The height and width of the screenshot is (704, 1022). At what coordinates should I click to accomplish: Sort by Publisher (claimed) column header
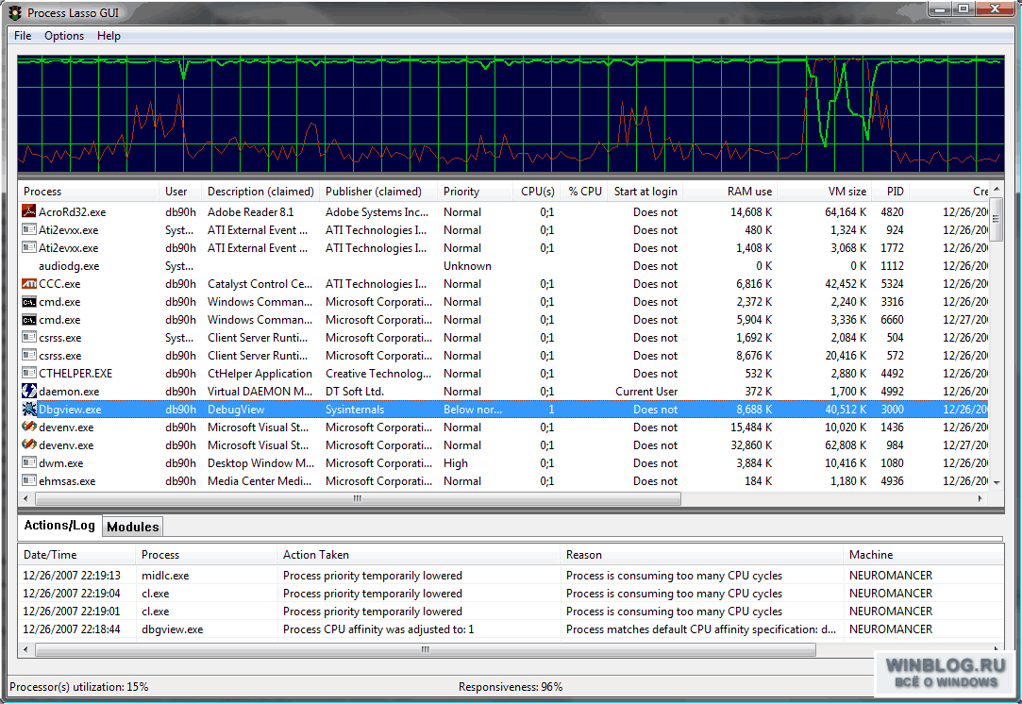coord(378,192)
